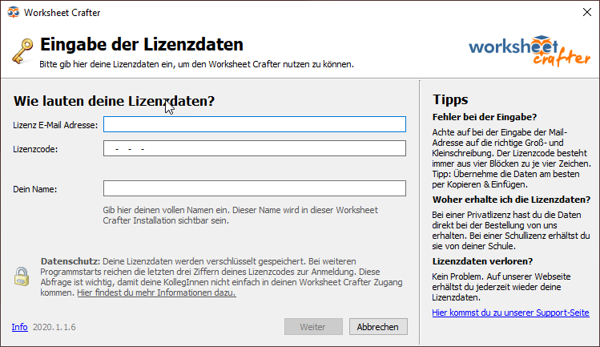This screenshot has height=347, width=600.
Task: Click the Worksheet Crafter owl icon in title bar
Action: [12, 14]
